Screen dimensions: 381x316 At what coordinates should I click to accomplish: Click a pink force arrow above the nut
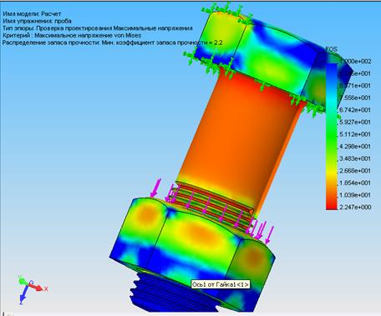click(155, 188)
